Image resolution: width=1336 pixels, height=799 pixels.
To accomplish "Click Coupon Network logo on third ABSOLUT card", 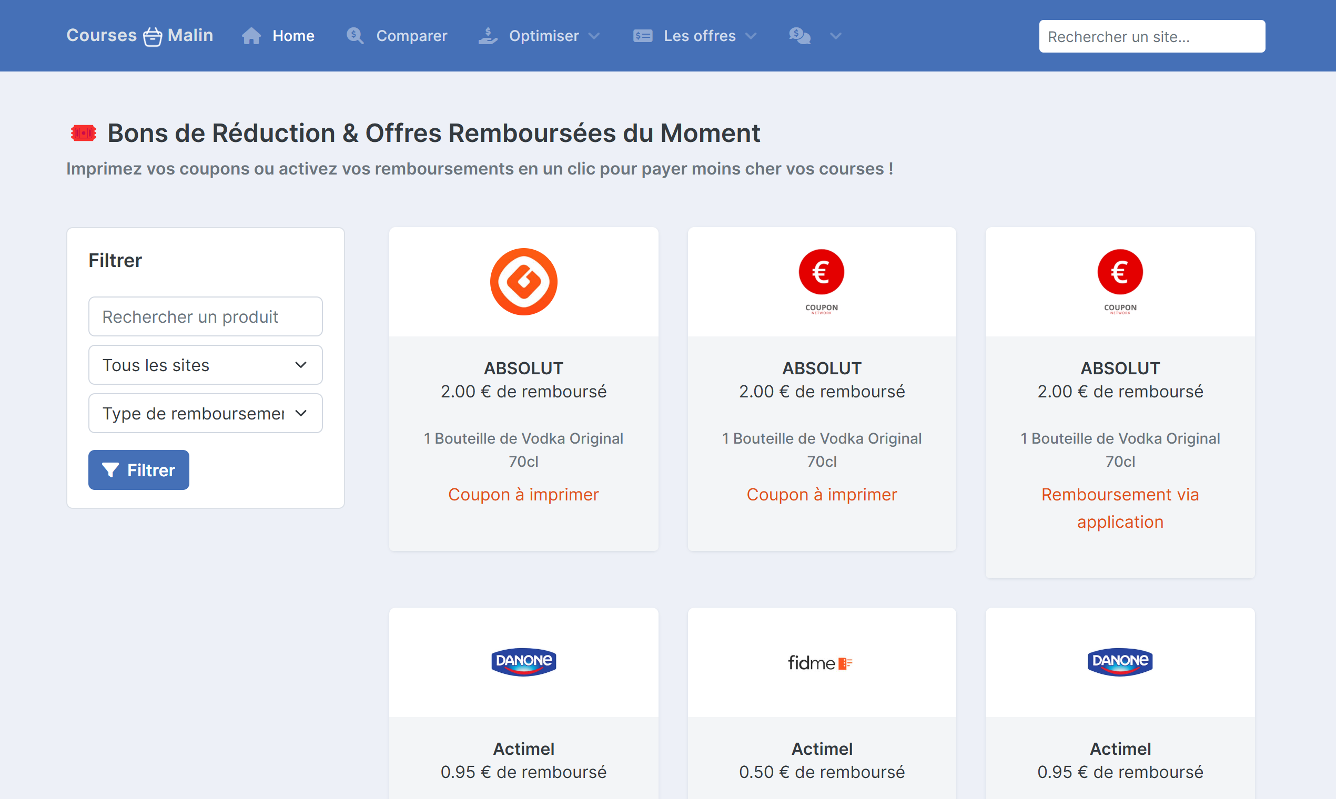I will pos(1120,282).
